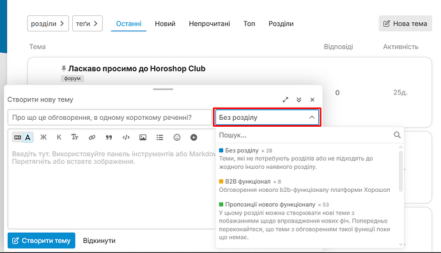
Task: Upload an image via picture icon
Action: click(x=143, y=138)
